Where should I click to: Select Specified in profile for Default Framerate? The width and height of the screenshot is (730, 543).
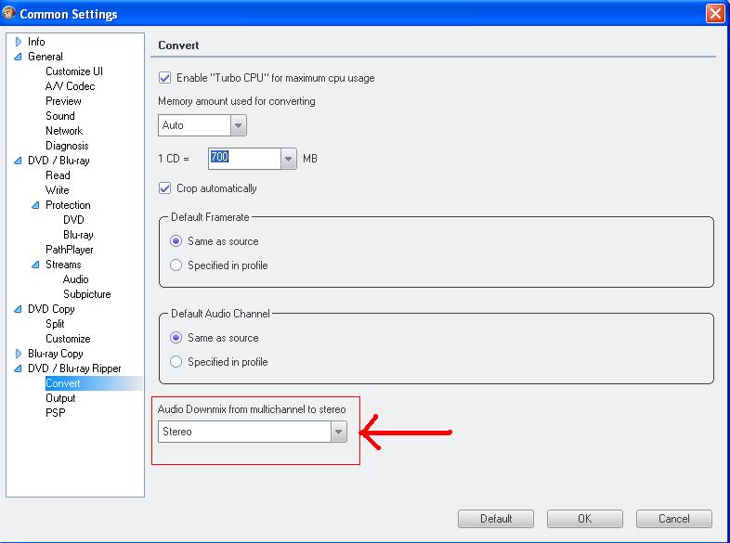coord(176,265)
